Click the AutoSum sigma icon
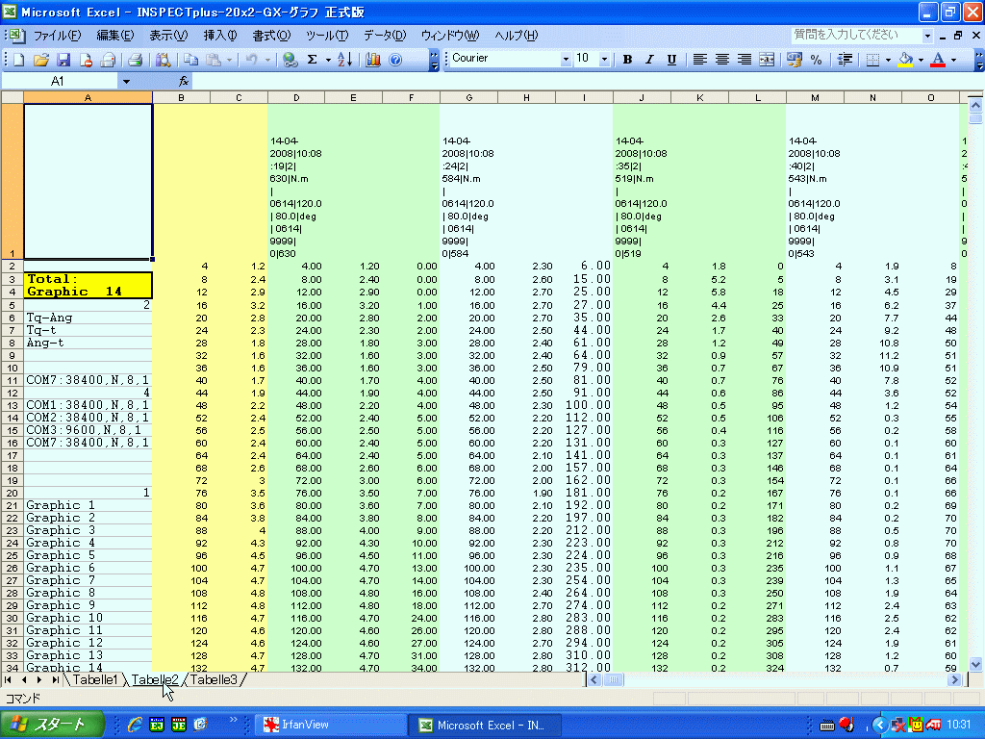 [313, 60]
